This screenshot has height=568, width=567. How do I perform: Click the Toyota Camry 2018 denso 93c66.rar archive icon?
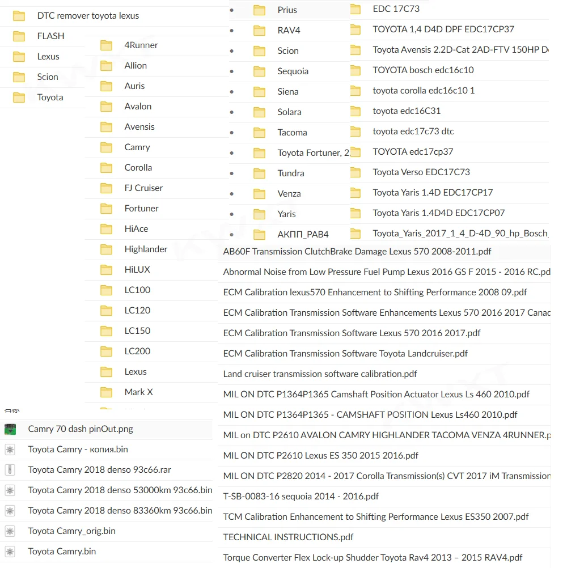pos(10,470)
